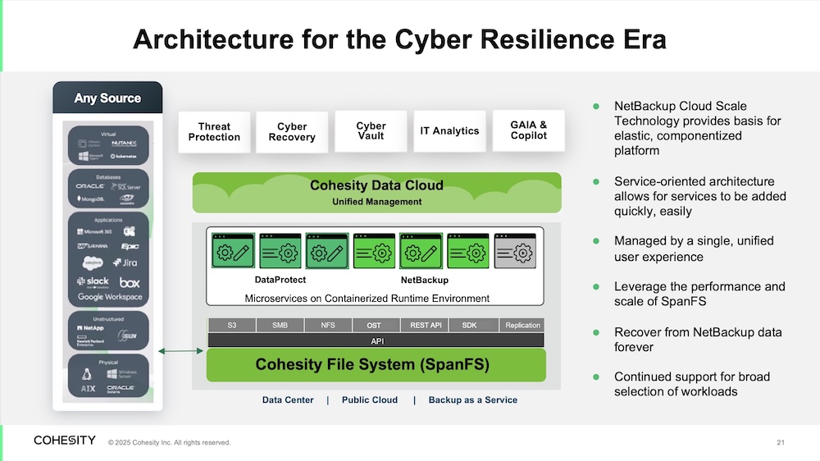820x461 pixels.
Task: Click the 'Managed by a single, unified' bullet
Action: pyautogui.click(x=694, y=249)
